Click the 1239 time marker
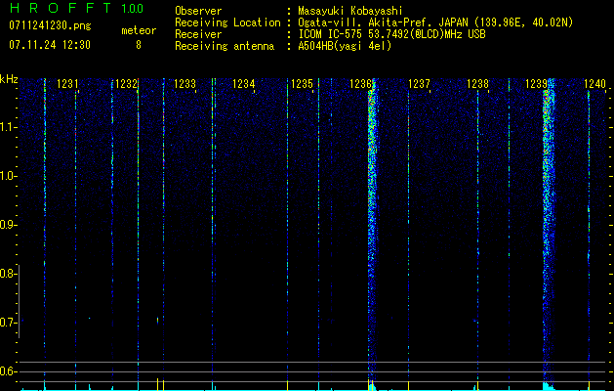The width and height of the screenshot is (614, 391). tap(536, 84)
